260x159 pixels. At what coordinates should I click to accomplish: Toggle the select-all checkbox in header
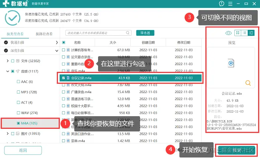click(64, 42)
